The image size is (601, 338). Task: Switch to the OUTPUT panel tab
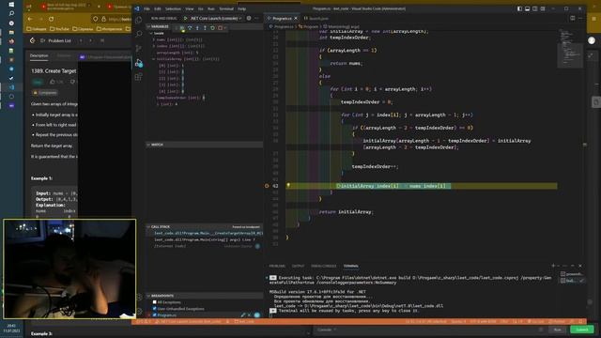[299, 266]
